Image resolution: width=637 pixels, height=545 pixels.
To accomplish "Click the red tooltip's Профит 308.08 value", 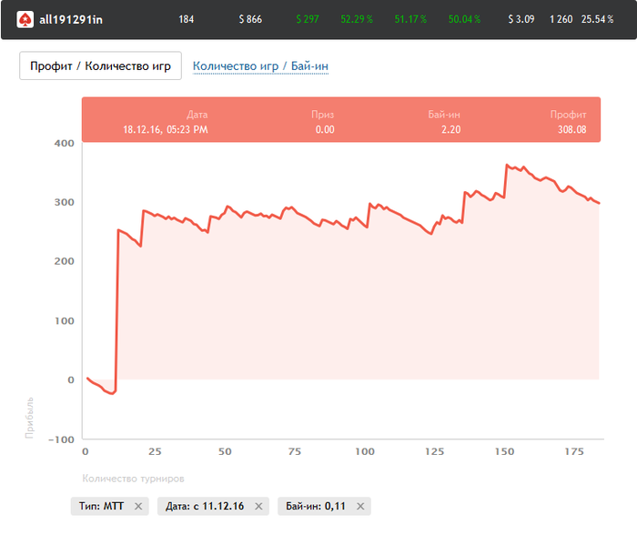I will 571,130.
